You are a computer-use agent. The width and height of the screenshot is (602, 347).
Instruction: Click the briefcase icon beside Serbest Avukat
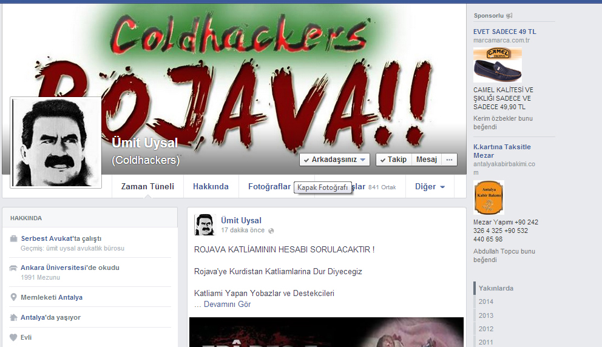(x=14, y=238)
